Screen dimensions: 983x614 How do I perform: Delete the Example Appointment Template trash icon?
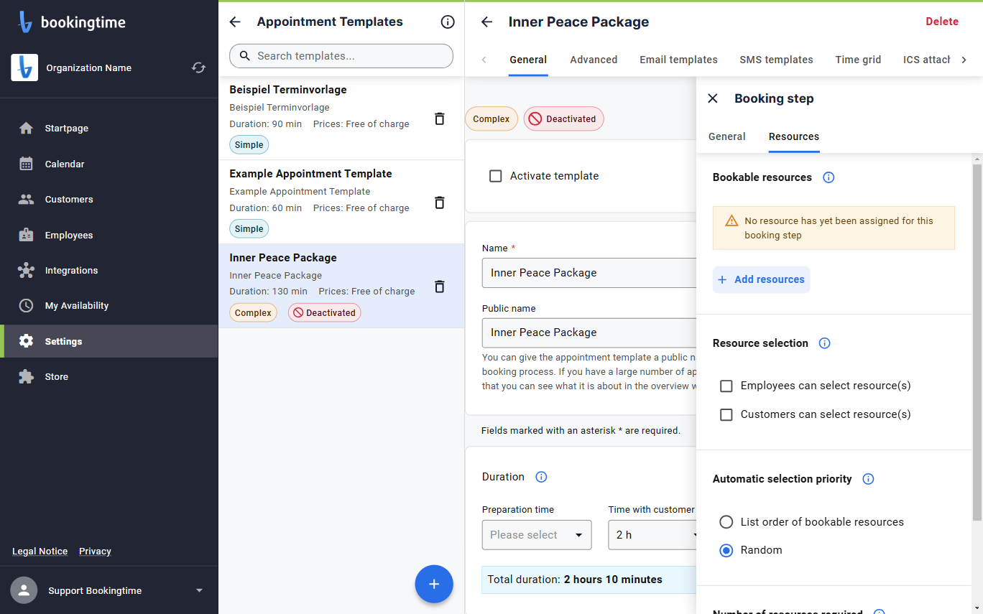pos(440,203)
